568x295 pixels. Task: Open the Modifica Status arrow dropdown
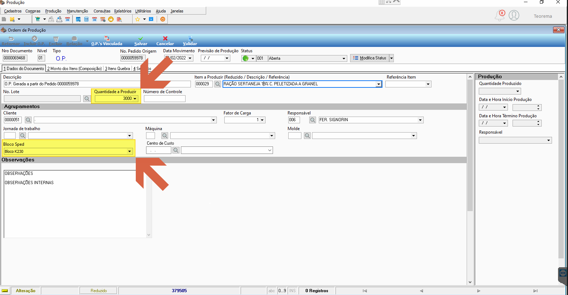[391, 58]
